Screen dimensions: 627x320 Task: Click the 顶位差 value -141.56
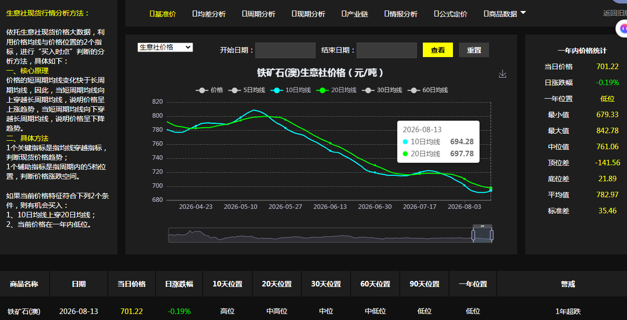pos(607,163)
